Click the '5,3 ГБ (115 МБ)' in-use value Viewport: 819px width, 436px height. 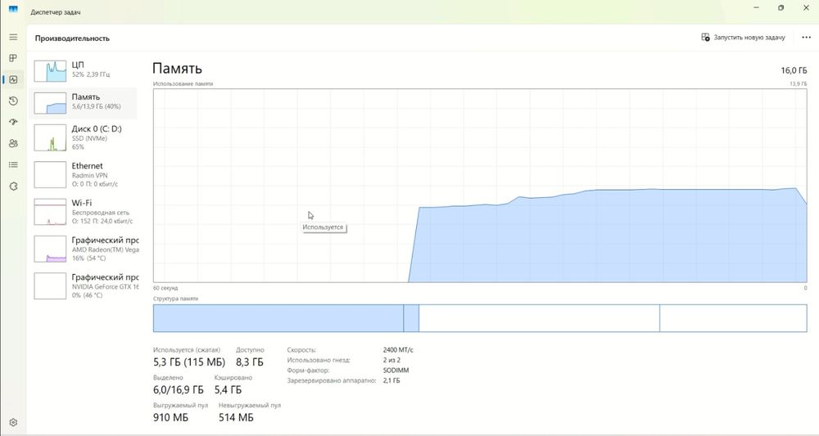pos(189,362)
